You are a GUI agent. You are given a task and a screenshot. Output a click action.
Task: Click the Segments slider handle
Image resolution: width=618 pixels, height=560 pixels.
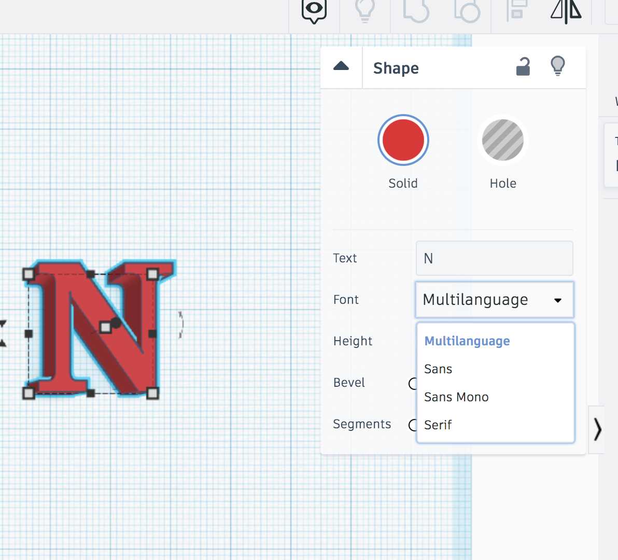click(x=413, y=425)
